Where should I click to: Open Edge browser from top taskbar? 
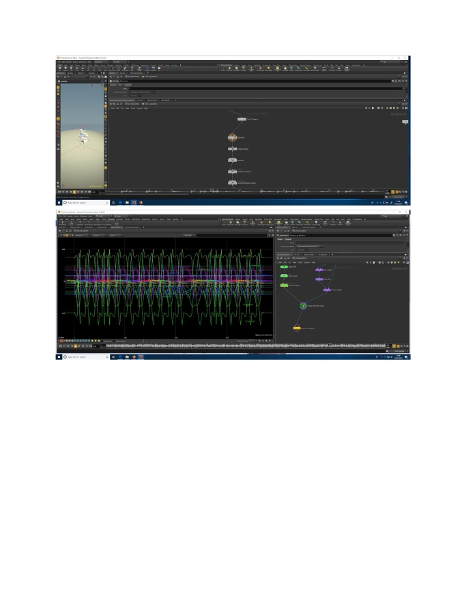point(120,202)
